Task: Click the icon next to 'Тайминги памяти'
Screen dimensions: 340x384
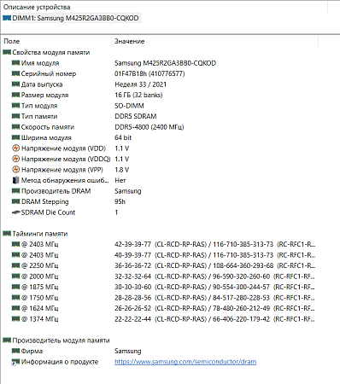Action: pyautogui.click(x=7, y=234)
